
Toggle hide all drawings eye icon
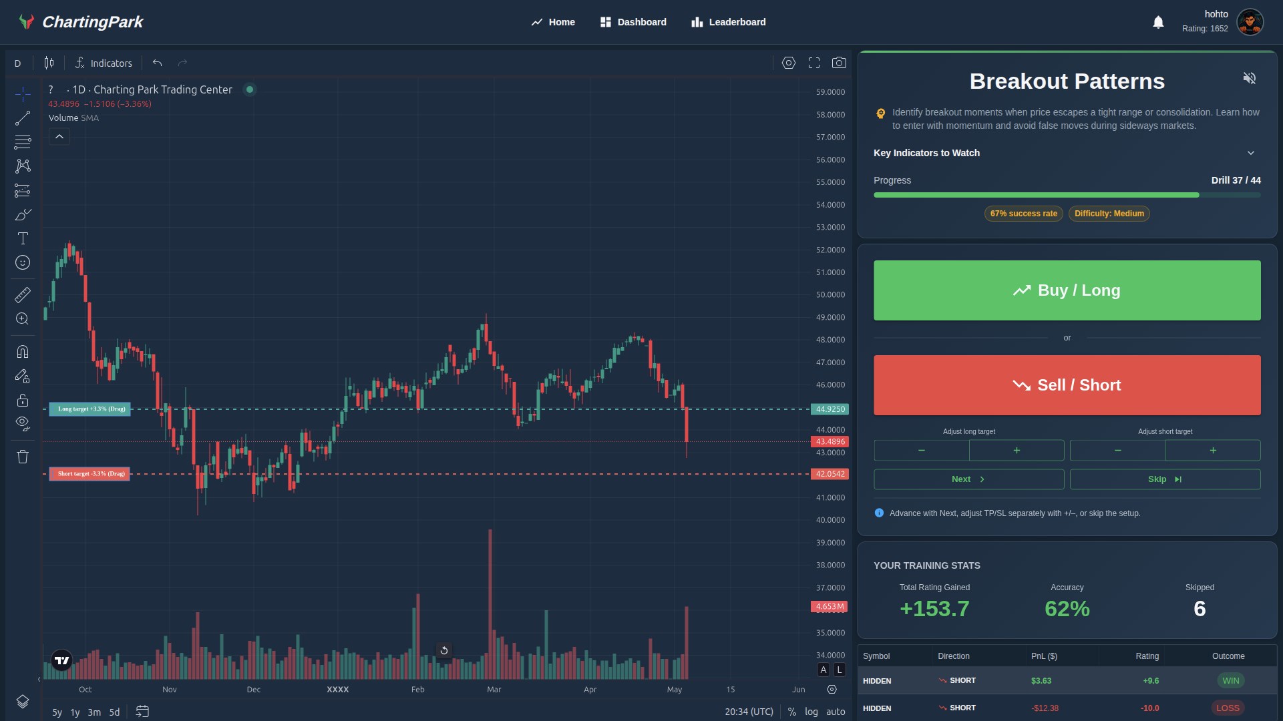(23, 424)
